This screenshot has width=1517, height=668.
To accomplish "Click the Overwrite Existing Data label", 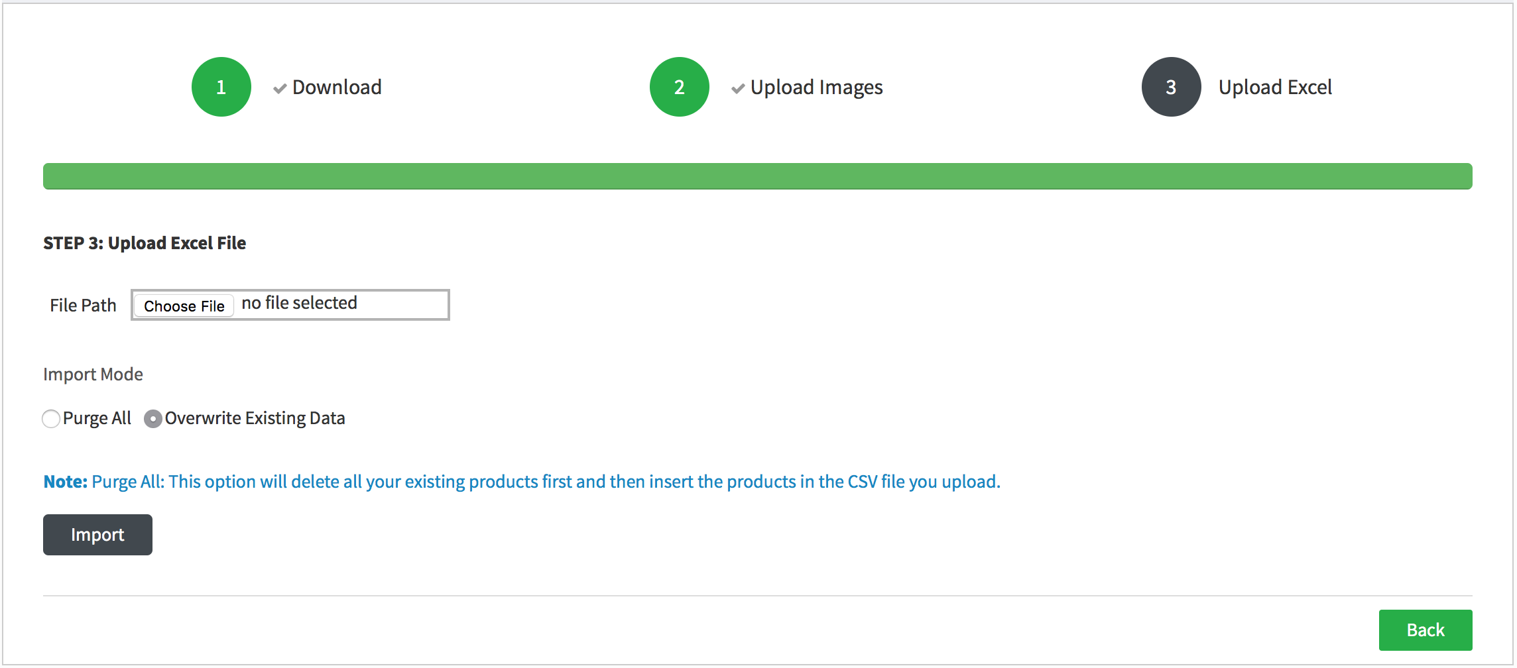I will (x=255, y=418).
